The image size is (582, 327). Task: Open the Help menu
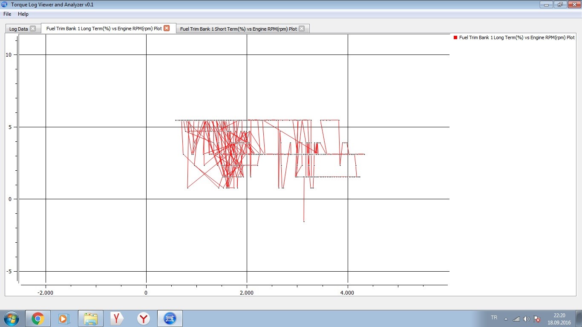click(23, 14)
